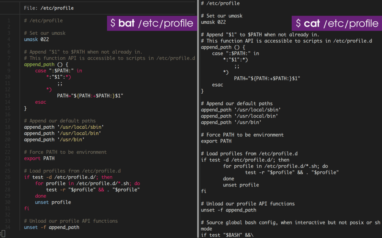Select 'for profile in /etc/profile.d/*.sh; do' in bat pane
This screenshot has width=382, height=238.
87,184
